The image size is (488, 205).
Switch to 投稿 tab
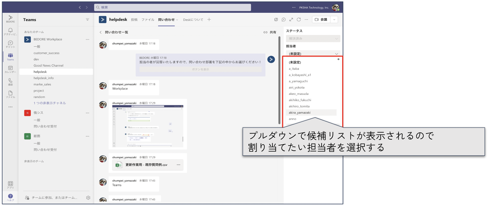pos(134,20)
